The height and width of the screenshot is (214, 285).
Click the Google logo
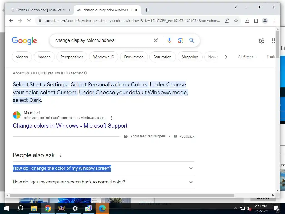[x=24, y=41]
